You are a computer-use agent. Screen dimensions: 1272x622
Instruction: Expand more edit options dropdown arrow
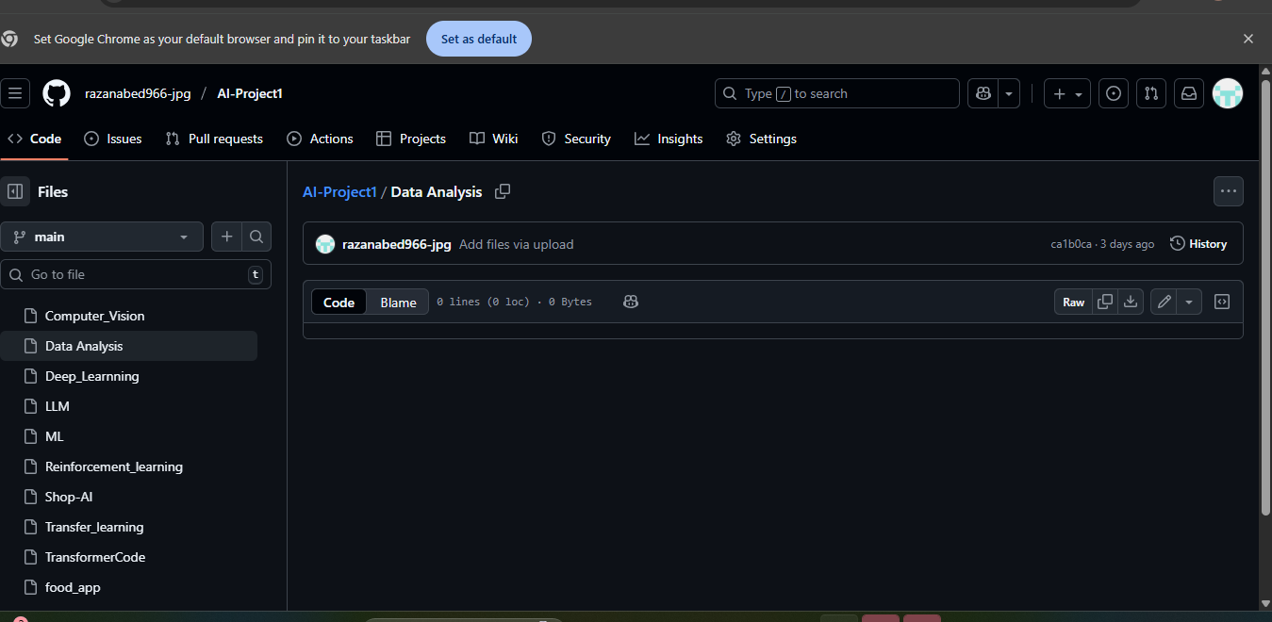coord(1189,303)
